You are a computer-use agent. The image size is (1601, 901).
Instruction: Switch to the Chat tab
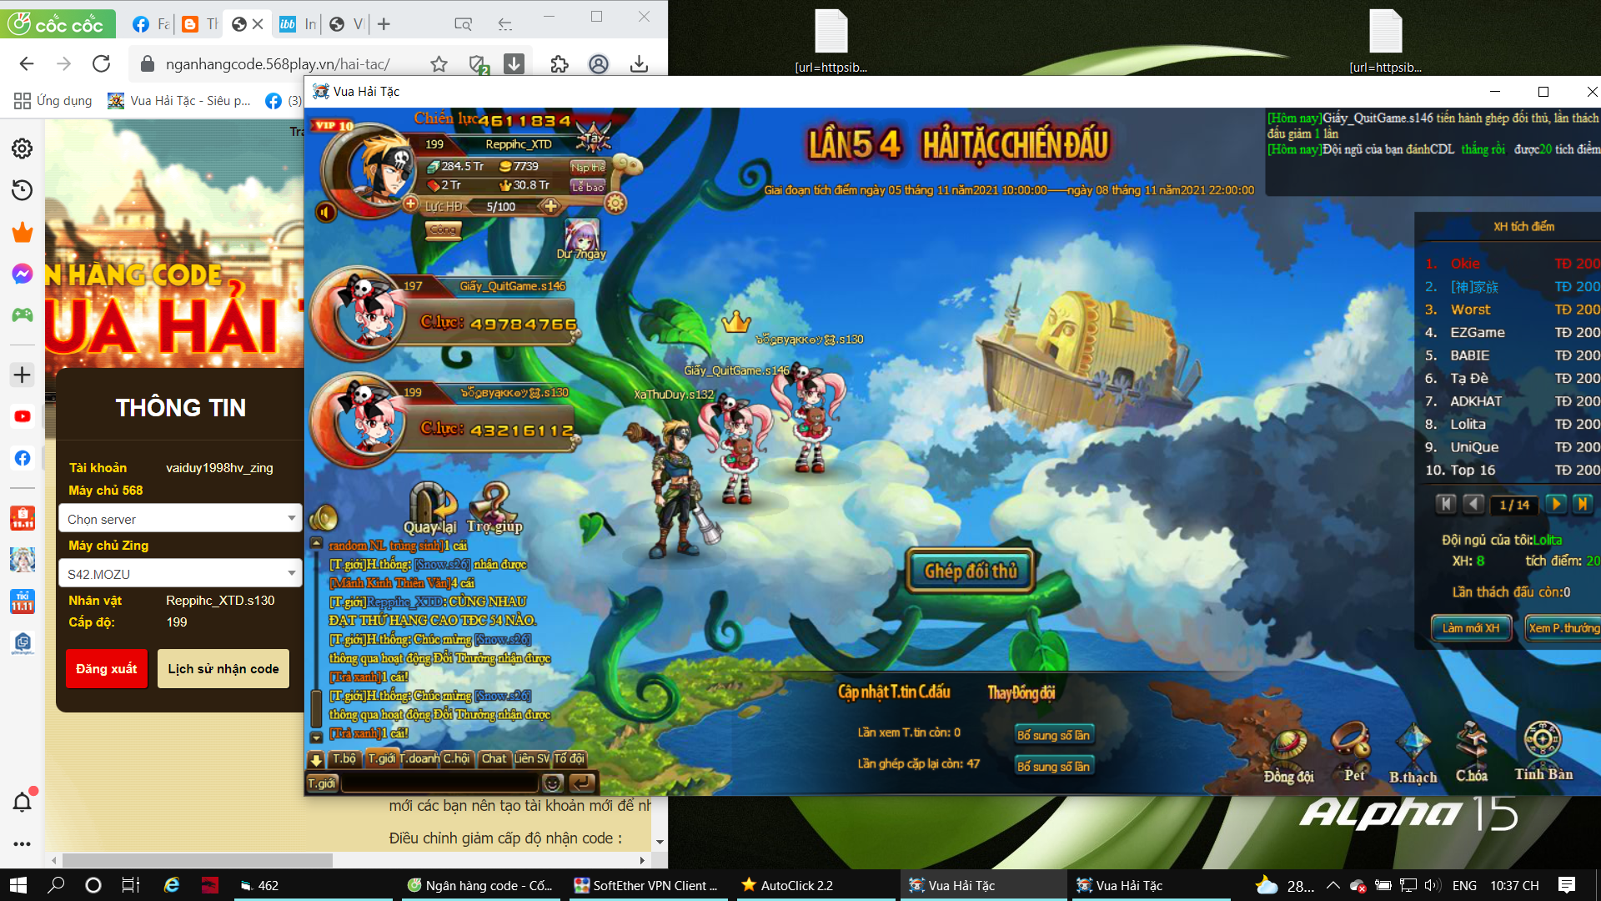(494, 758)
